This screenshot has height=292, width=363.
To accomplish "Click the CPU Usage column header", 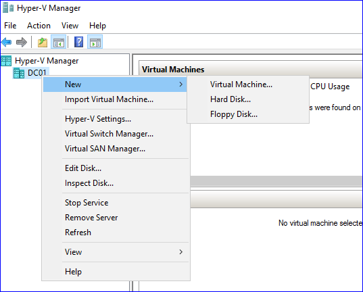I will [x=330, y=87].
